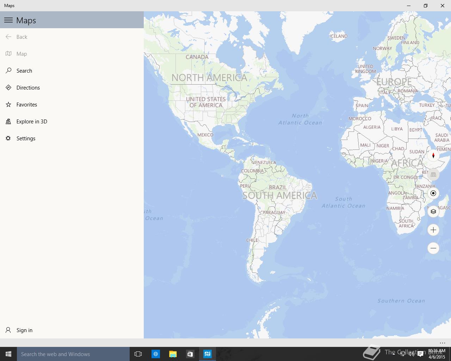The width and height of the screenshot is (451, 361).
Task: Click the Search magnifier icon
Action: (x=8, y=71)
